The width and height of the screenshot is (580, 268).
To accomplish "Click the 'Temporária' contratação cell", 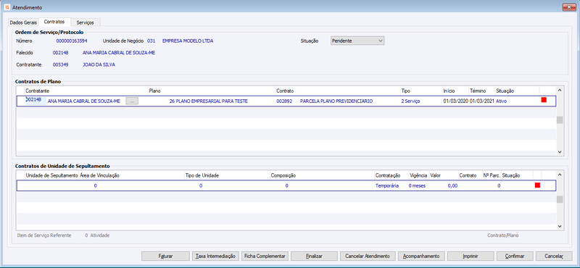I will coord(387,186).
